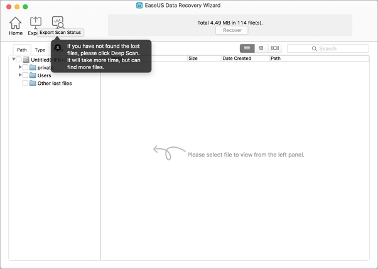The width and height of the screenshot is (378, 269).
Task: Switch to thumbnail grid view
Action: coord(261,48)
